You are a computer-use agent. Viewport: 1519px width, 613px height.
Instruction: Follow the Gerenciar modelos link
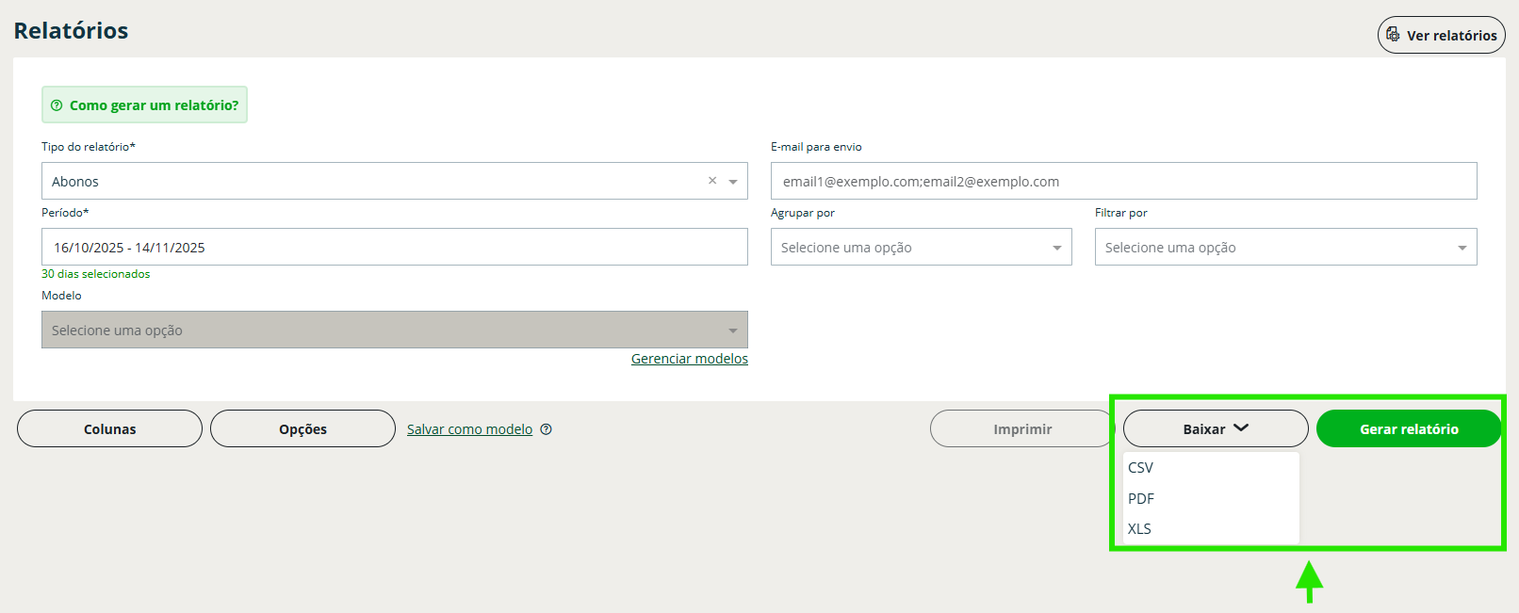click(x=689, y=359)
